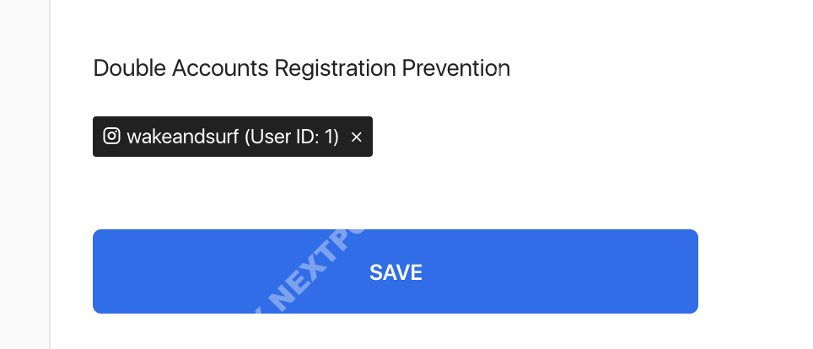This screenshot has height=349, width=813.
Task: Click the left edge of the Save button
Action: pyautogui.click(x=100, y=271)
